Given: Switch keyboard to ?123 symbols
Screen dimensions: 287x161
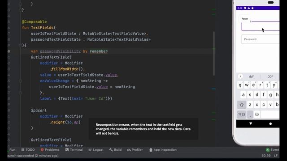Looking at the screenshot, I should click(242, 114).
